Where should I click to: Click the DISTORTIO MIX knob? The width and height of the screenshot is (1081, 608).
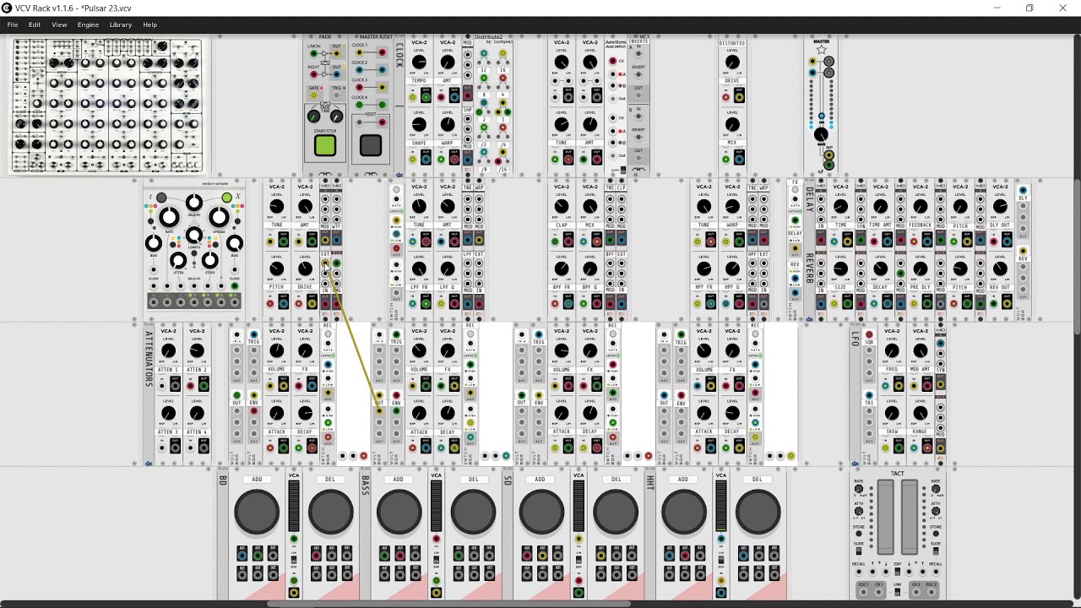732,124
